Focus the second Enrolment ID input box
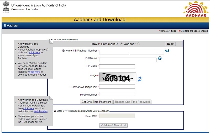210x134 pixels. (147, 52)
